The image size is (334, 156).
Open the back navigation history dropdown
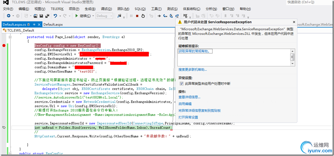click(x=13, y=16)
